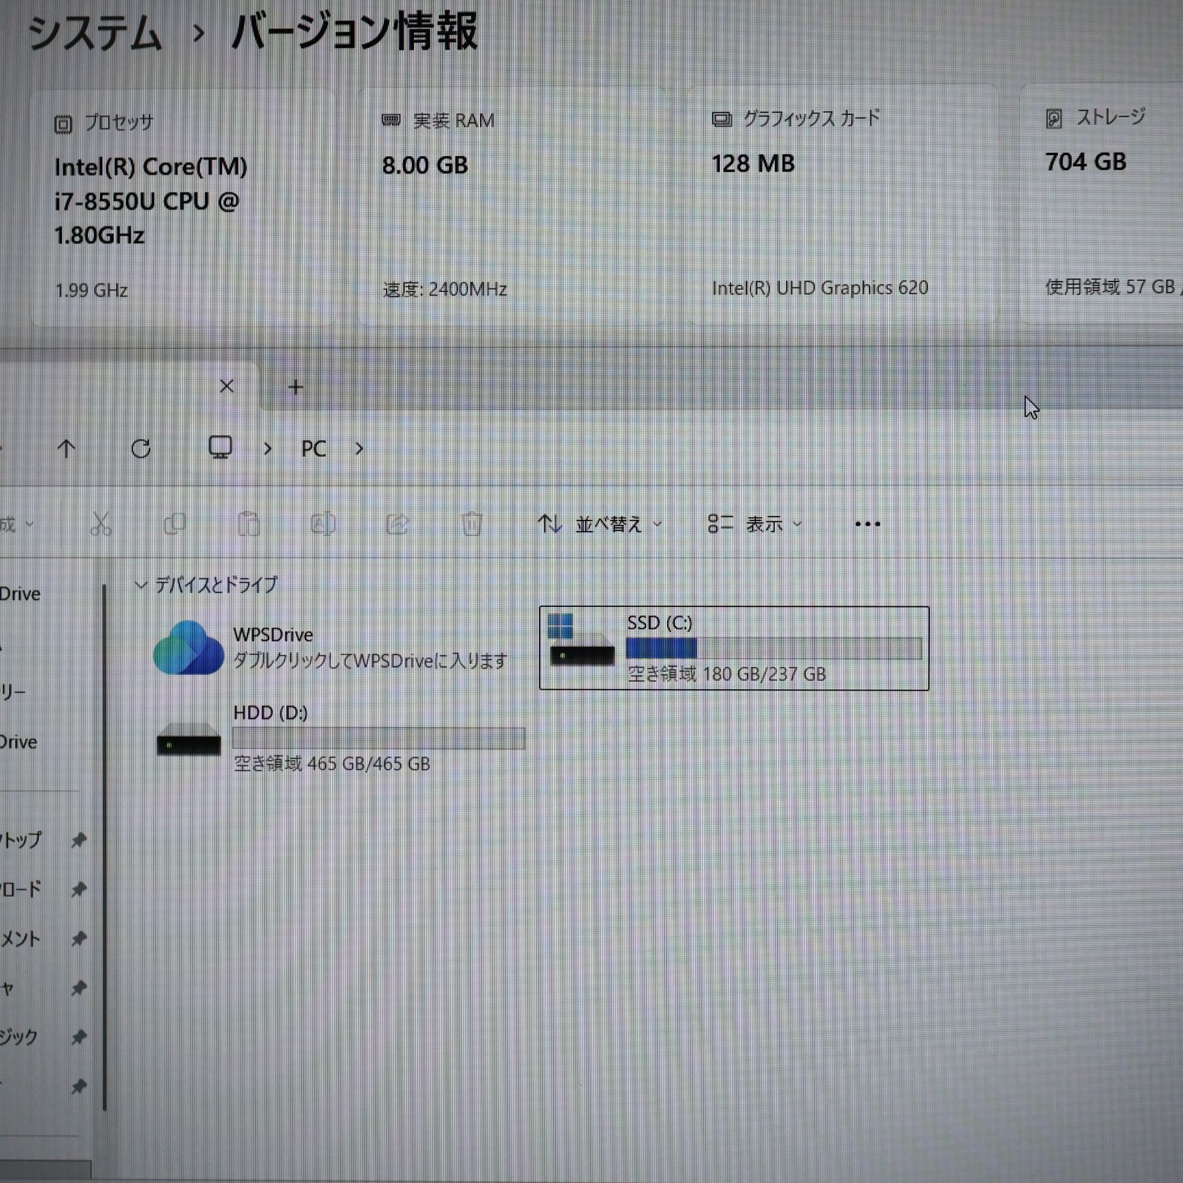
Task: Click 空き領域 180 GB/237 GB text
Action: [727, 674]
